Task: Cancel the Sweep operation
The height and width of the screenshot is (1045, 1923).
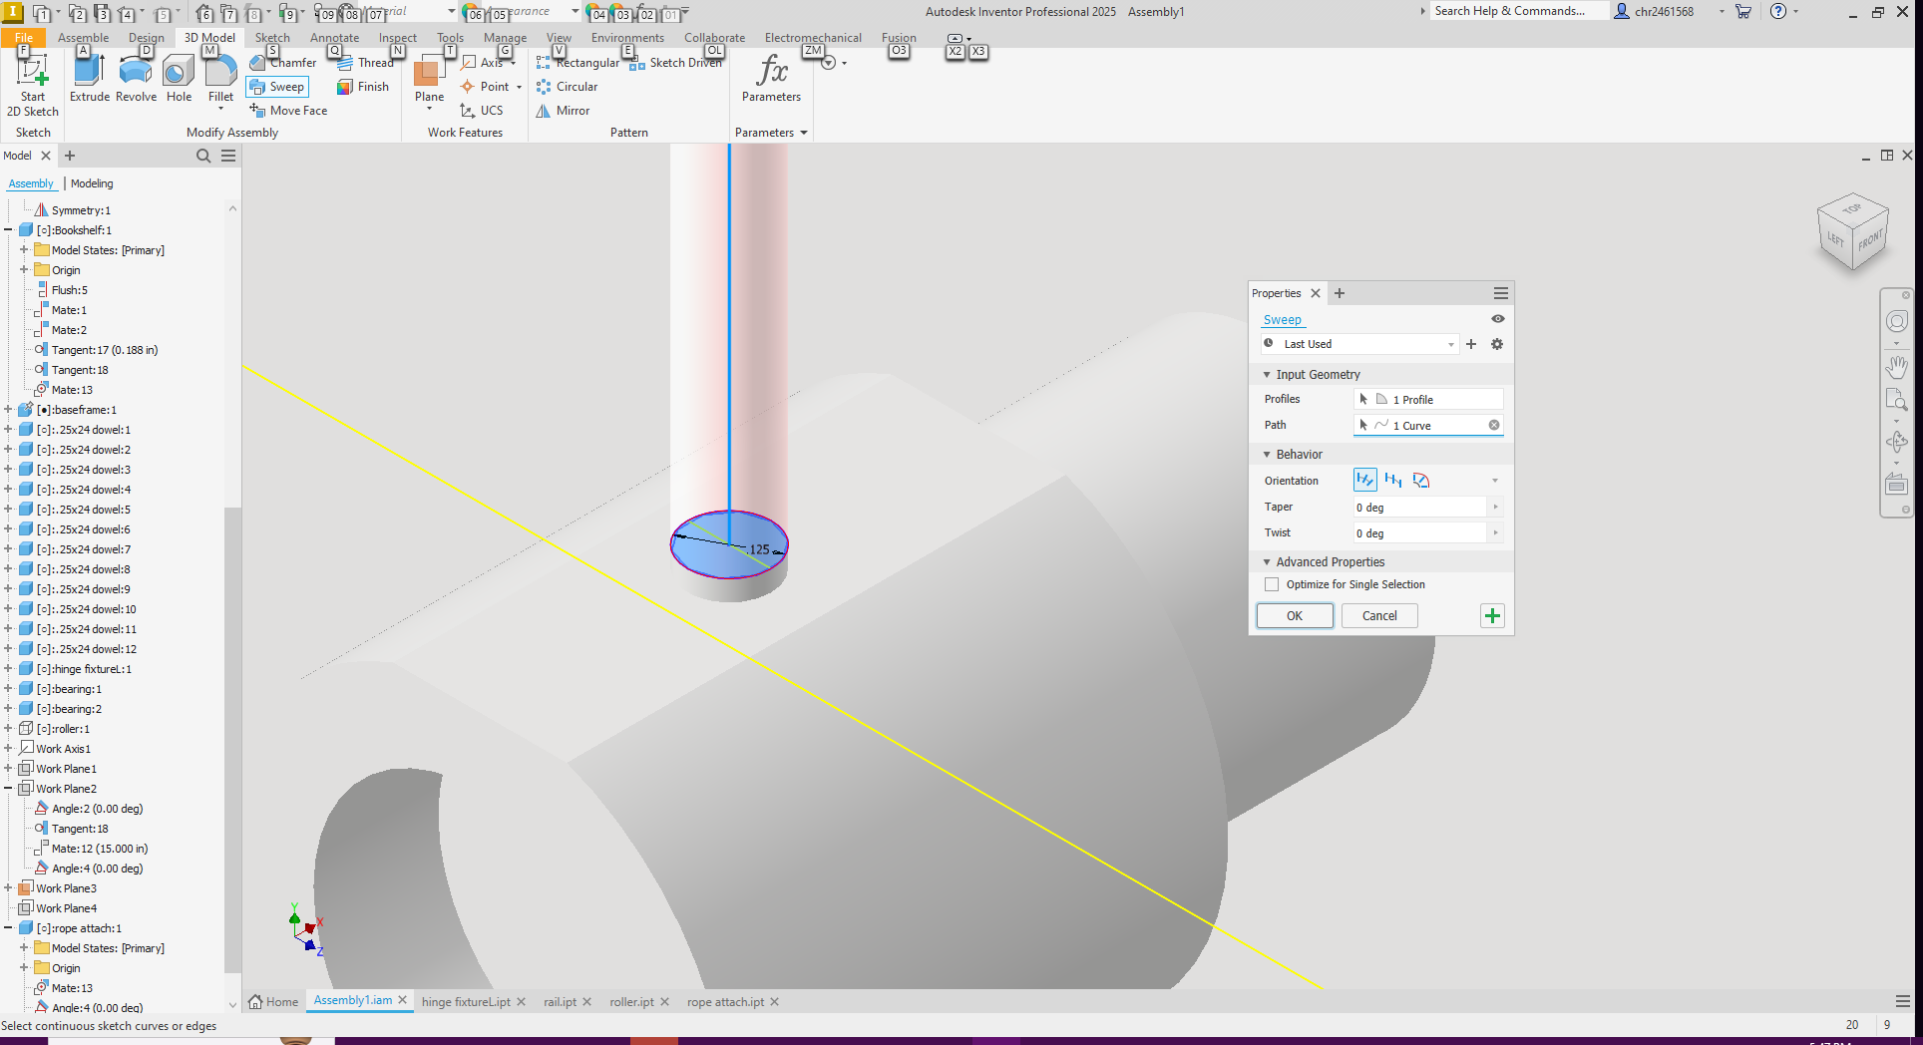Action: coord(1378,615)
